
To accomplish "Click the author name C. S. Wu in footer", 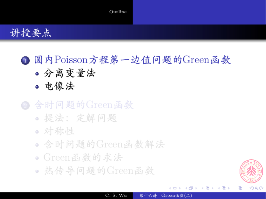I will click(116, 195).
